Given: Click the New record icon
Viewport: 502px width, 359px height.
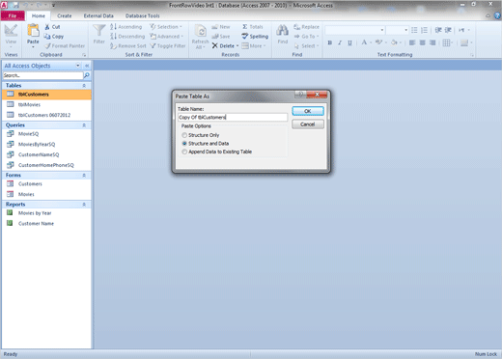Looking at the screenshot, I should [x=214, y=27].
